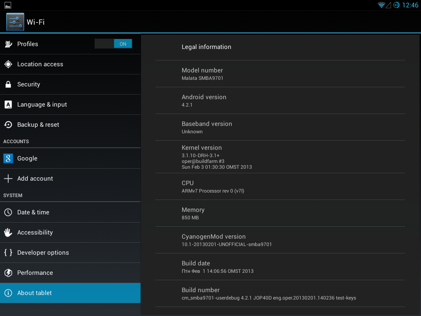The height and width of the screenshot is (316, 421).
Task: Select About tablet entry
Action: click(70, 293)
